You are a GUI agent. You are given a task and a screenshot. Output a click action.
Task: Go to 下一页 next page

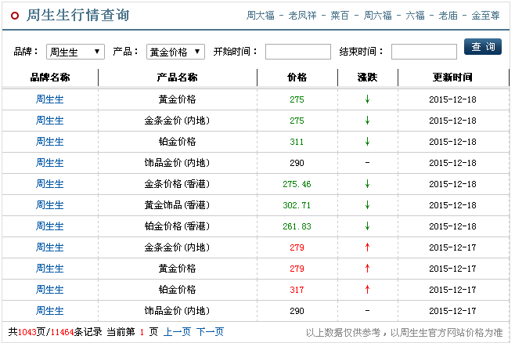click(x=211, y=332)
